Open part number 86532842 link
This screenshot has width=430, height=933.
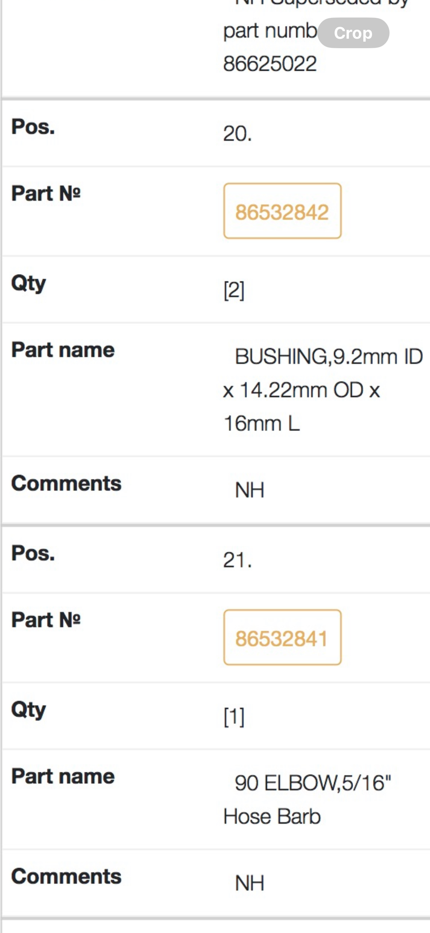pyautogui.click(x=282, y=211)
